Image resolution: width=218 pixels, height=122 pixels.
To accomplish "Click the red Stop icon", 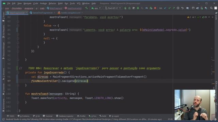I will pos(155,8).
